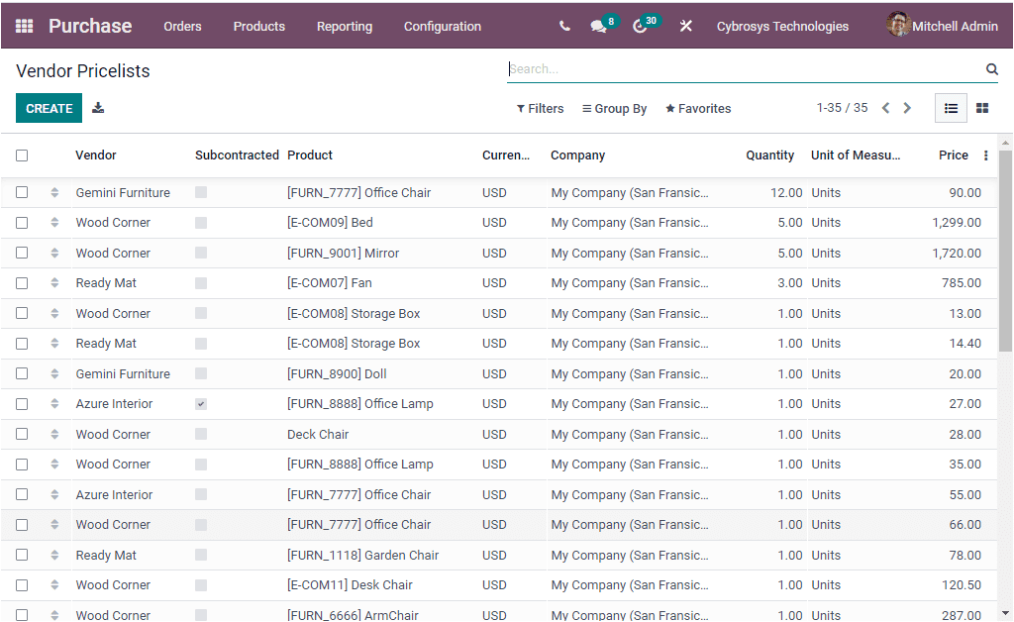Screen dimensions: 1014x622
Task: Open the Reporting menu
Action: 344,27
